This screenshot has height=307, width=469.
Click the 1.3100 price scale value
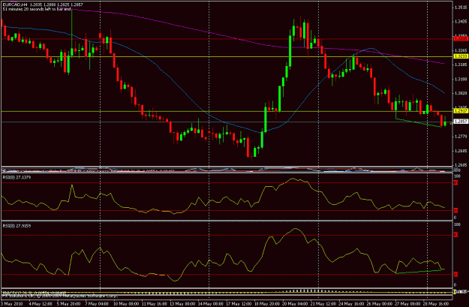[461, 79]
